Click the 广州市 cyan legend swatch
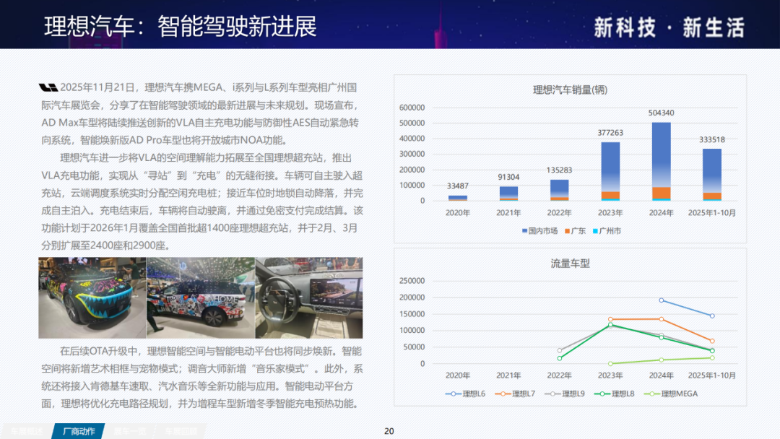The image size is (780, 439). pyautogui.click(x=595, y=230)
